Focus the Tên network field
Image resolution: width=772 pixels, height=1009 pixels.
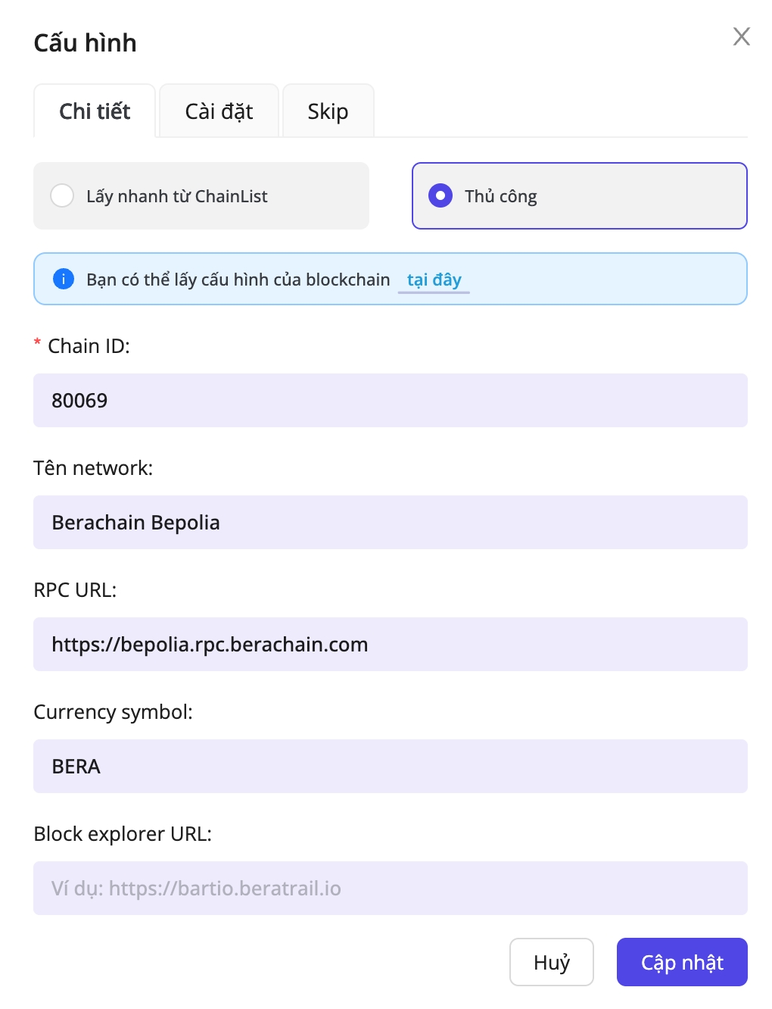pos(390,522)
